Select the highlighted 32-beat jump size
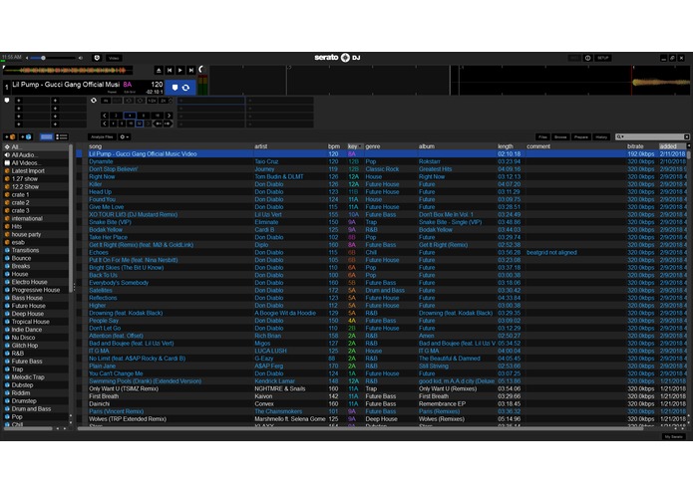Image resolution: width=693 pixels, height=492 pixels. [140, 123]
